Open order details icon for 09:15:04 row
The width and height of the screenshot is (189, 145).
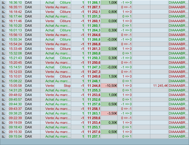[x=3, y=136]
